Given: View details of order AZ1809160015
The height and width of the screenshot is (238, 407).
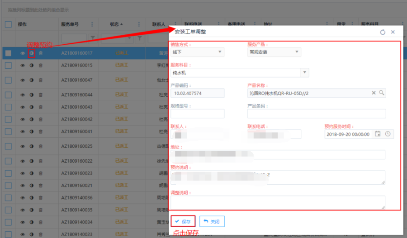Looking at the screenshot, I should click(23, 65).
